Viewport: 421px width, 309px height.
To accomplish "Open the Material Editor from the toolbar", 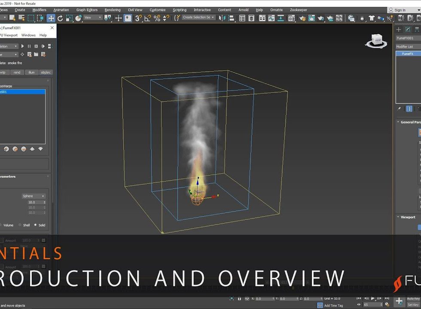I will tap(362, 18).
